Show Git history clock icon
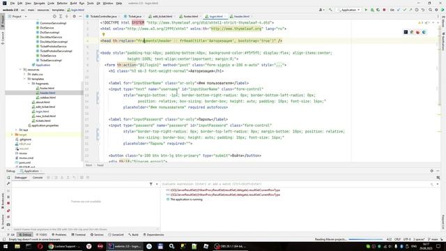 [x=417, y=10]
